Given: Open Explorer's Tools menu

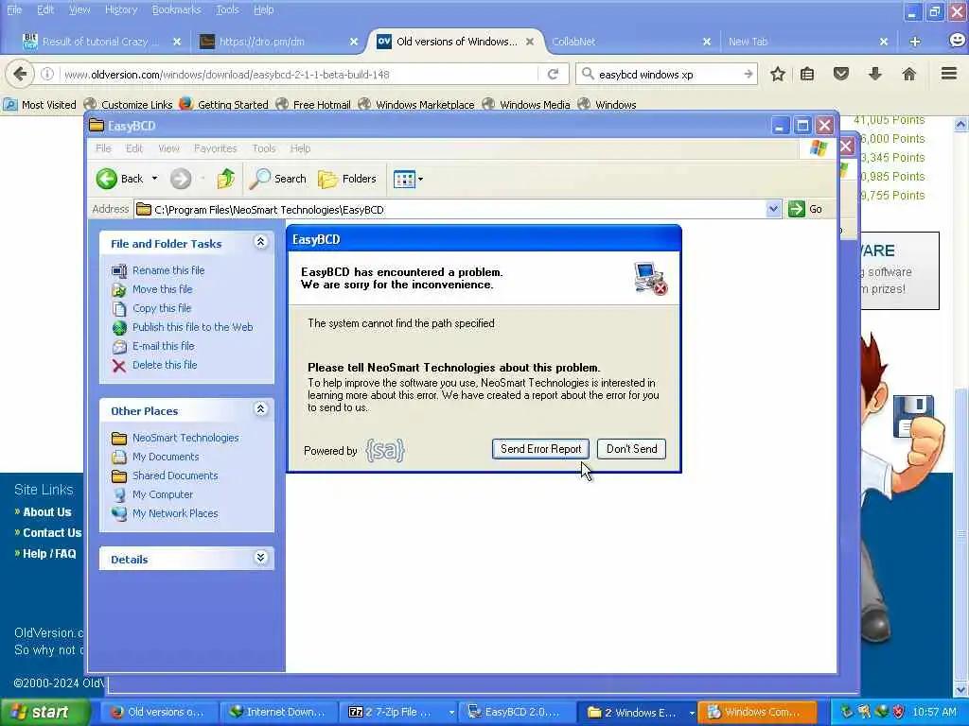Looking at the screenshot, I should click(264, 148).
